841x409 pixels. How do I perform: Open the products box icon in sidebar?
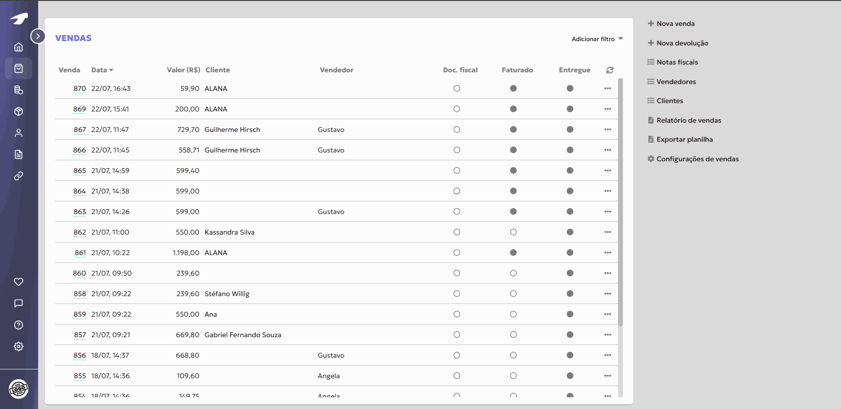point(19,111)
